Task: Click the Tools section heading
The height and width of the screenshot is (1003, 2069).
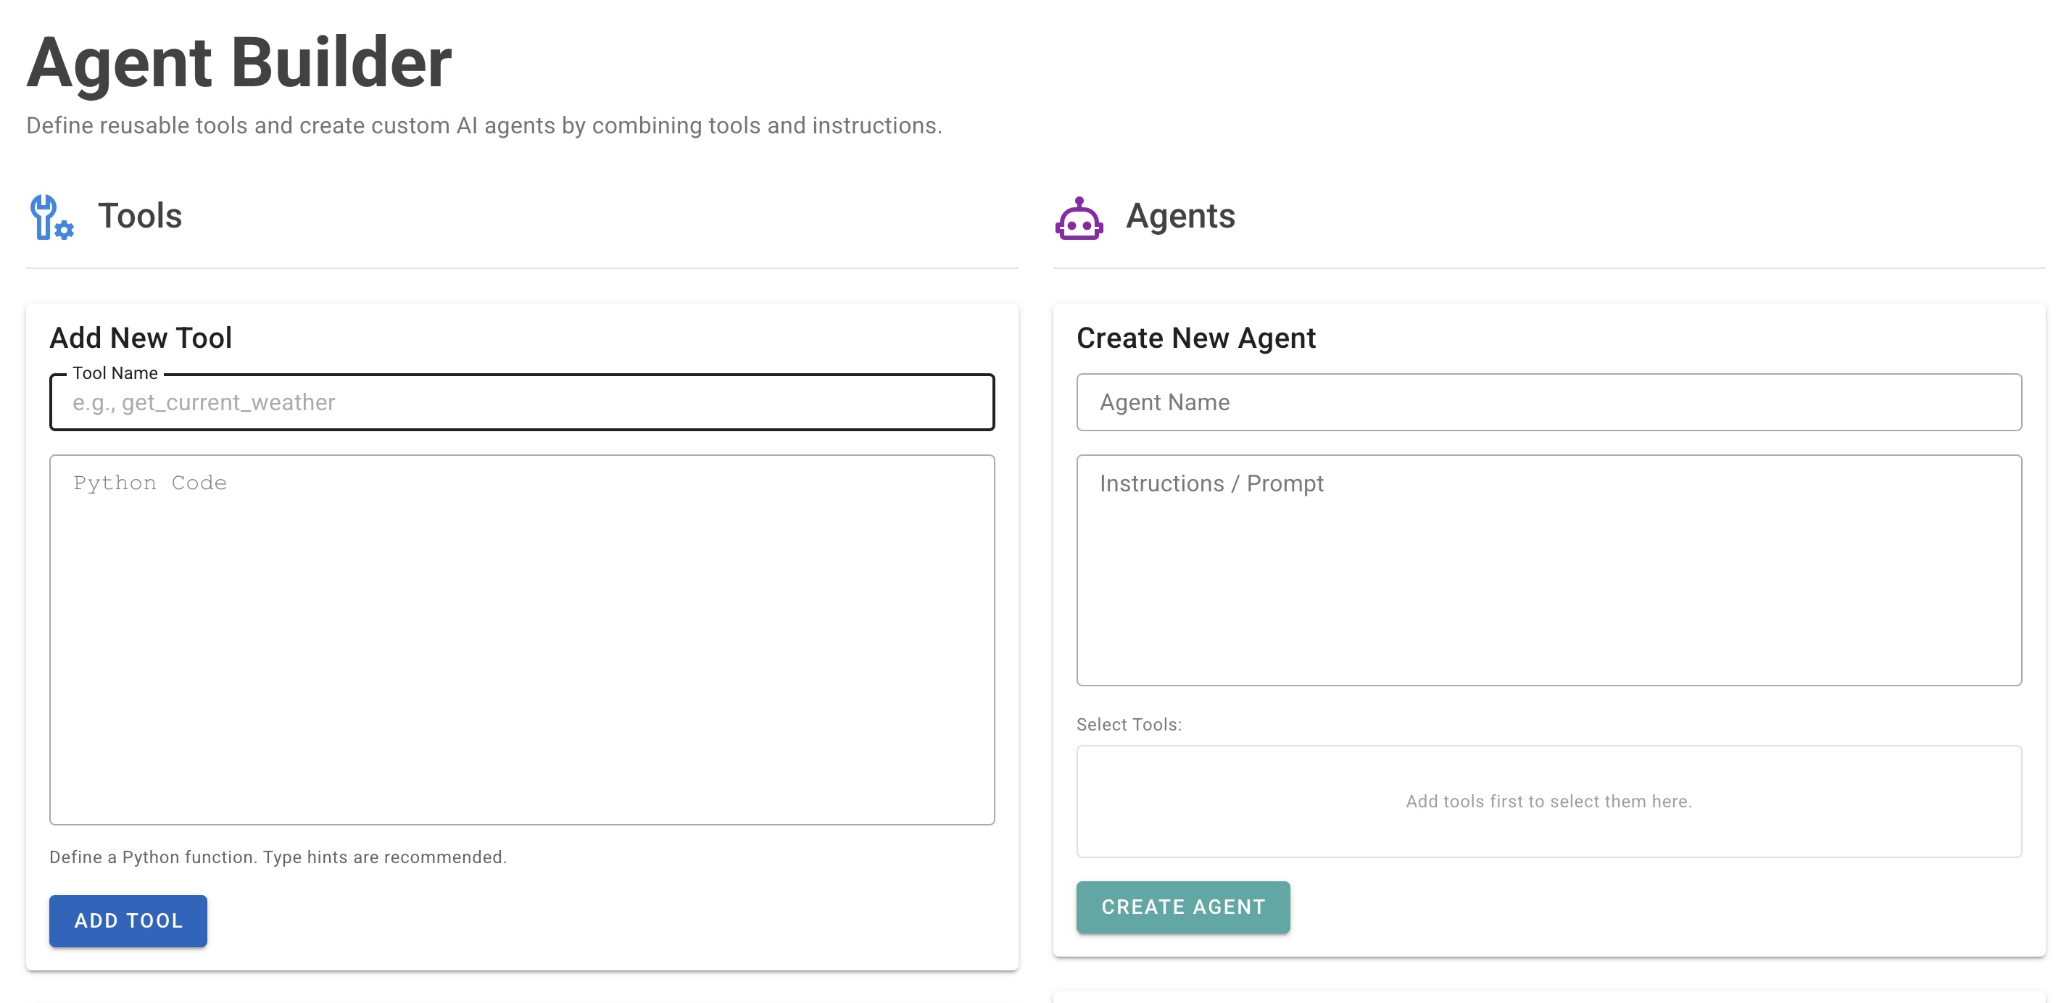Action: (x=140, y=216)
